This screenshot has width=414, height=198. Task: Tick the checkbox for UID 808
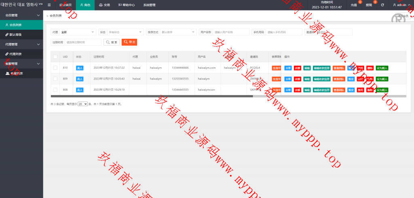(x=55, y=90)
